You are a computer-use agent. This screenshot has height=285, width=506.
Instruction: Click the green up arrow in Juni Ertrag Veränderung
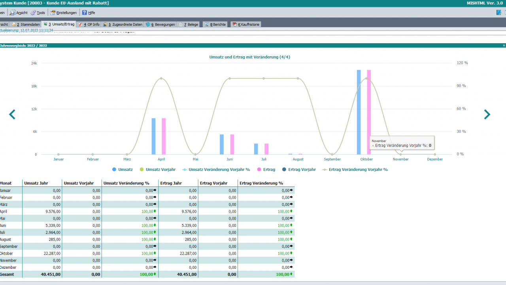coord(291,225)
